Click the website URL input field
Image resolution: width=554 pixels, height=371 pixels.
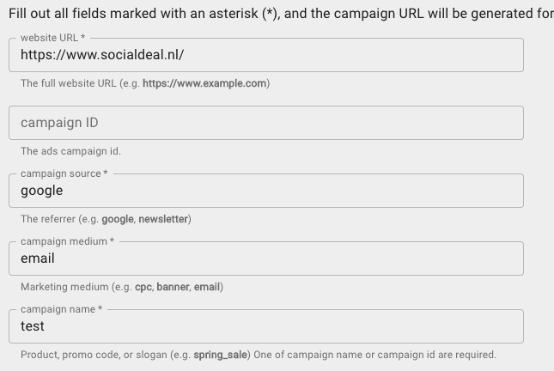tap(266, 55)
